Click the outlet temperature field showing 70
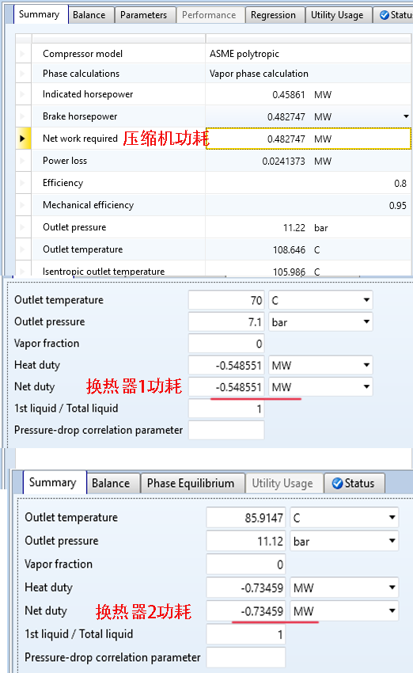The image size is (413, 673). [226, 300]
